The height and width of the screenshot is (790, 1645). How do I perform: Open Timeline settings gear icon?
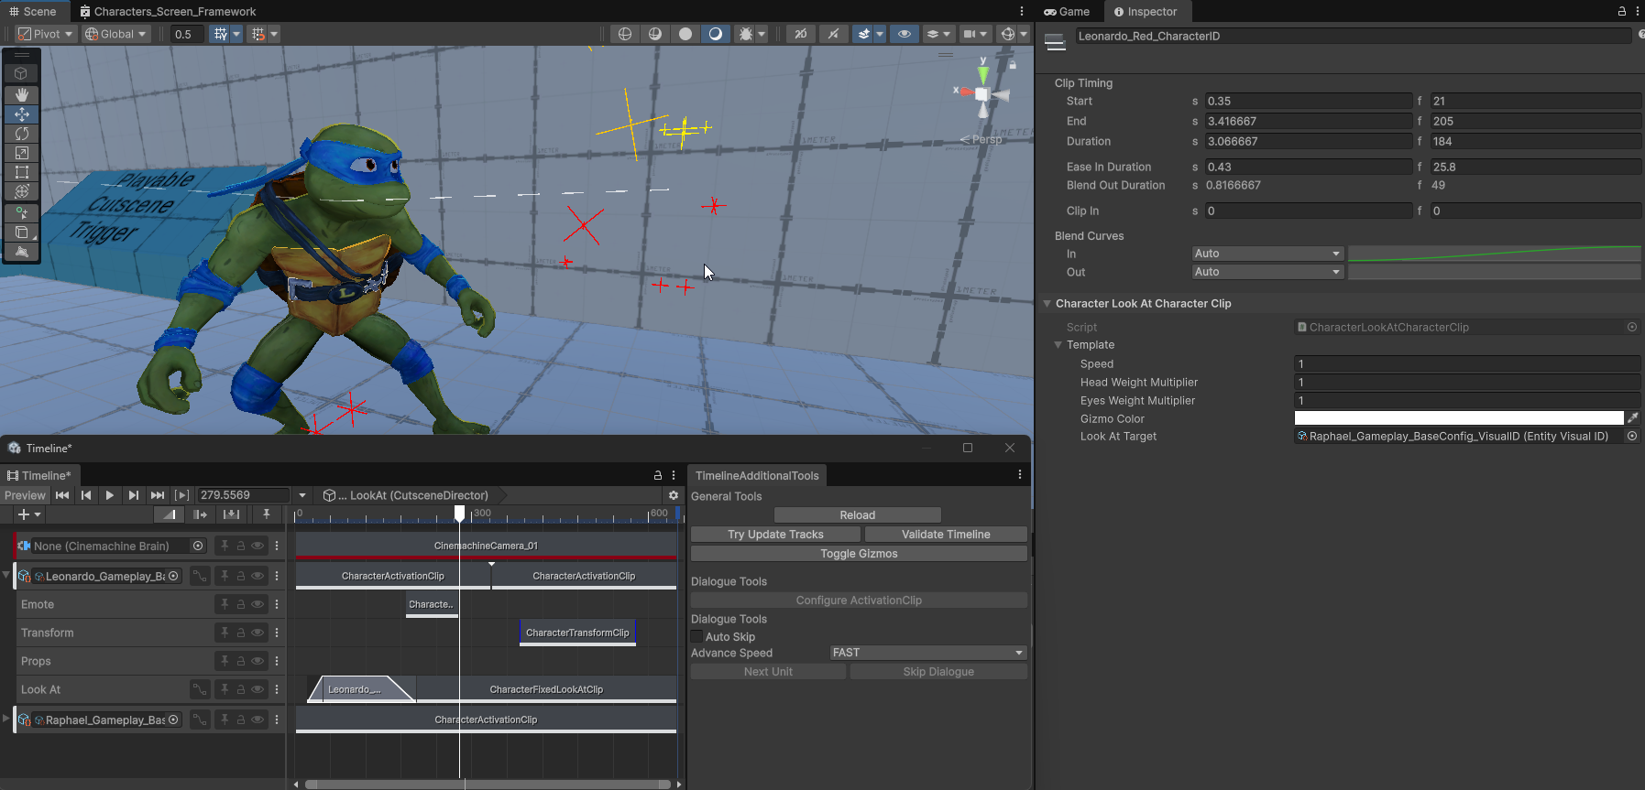674,495
